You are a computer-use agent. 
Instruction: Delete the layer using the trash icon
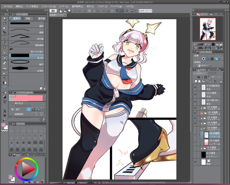221,81
